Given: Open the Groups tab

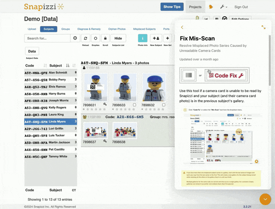Looking at the screenshot, I should [x=65, y=29].
